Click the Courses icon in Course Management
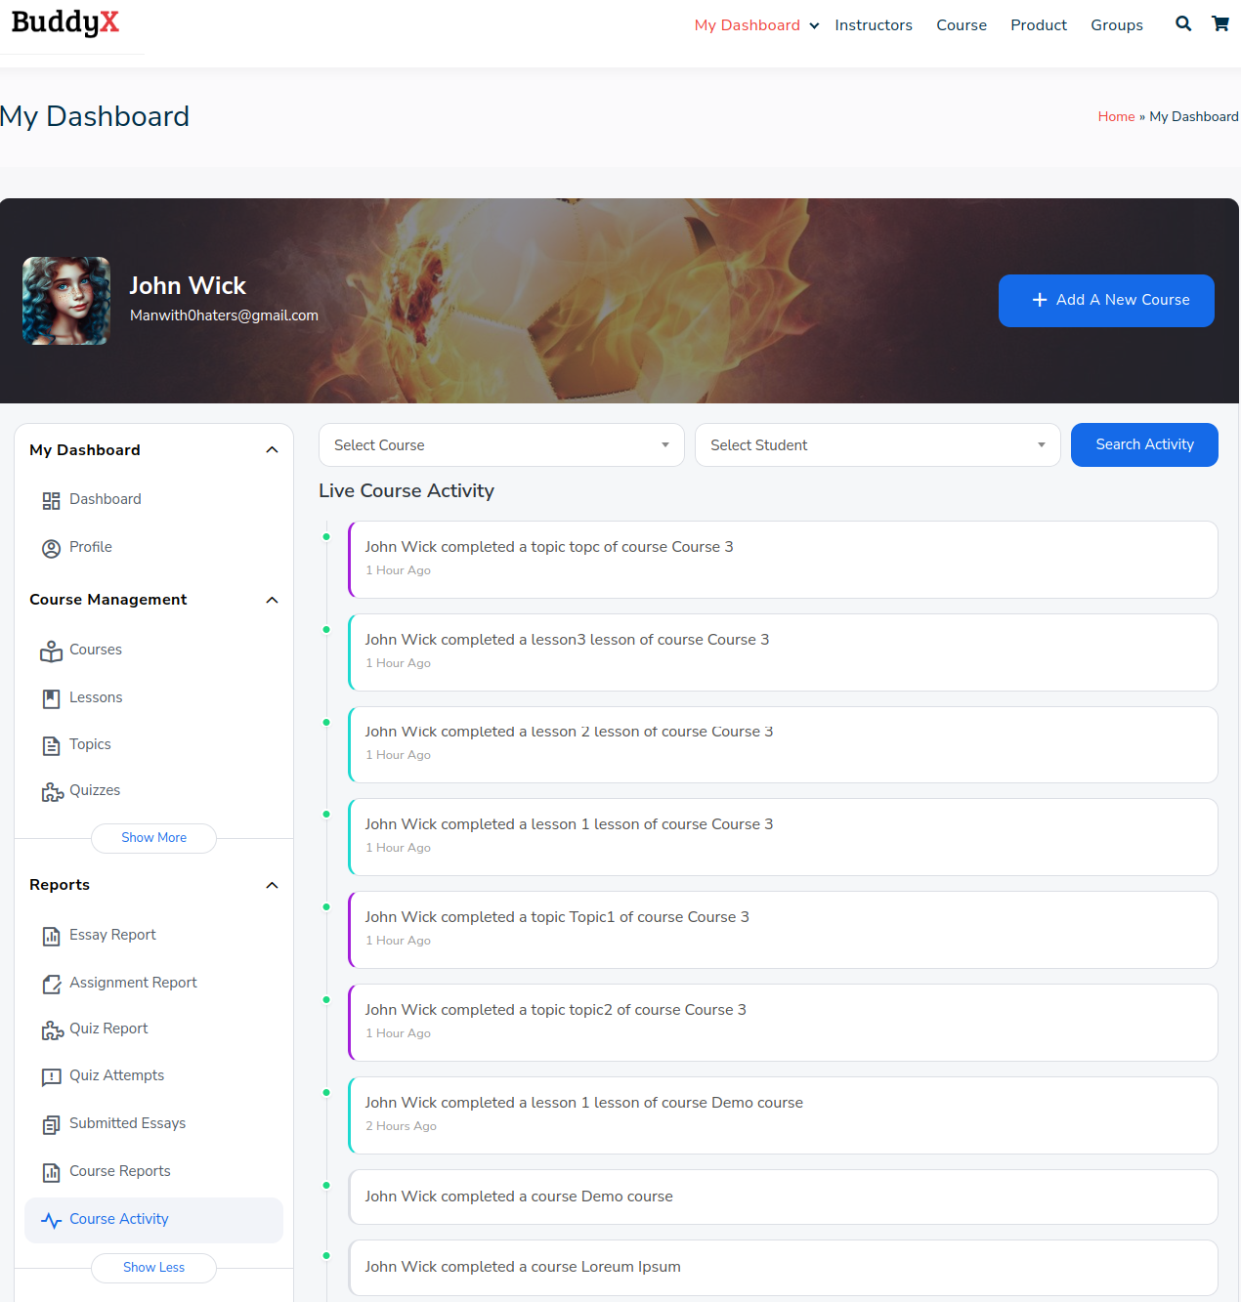The image size is (1241, 1302). click(x=51, y=651)
